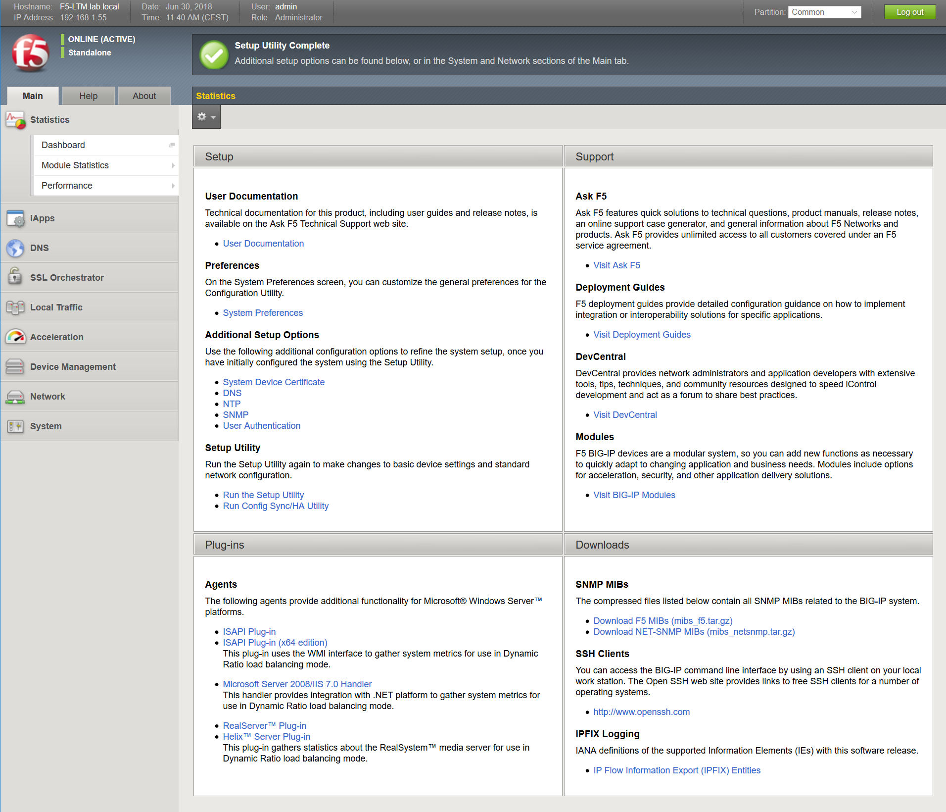Click the Statistics sidebar label
Image resolution: width=946 pixels, height=812 pixels.
49,120
